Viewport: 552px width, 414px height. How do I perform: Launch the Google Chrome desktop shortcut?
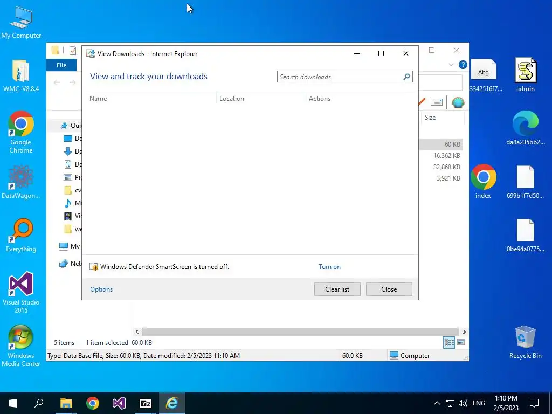[21, 132]
